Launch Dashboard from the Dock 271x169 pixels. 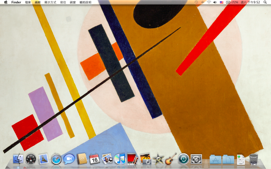point(31,159)
